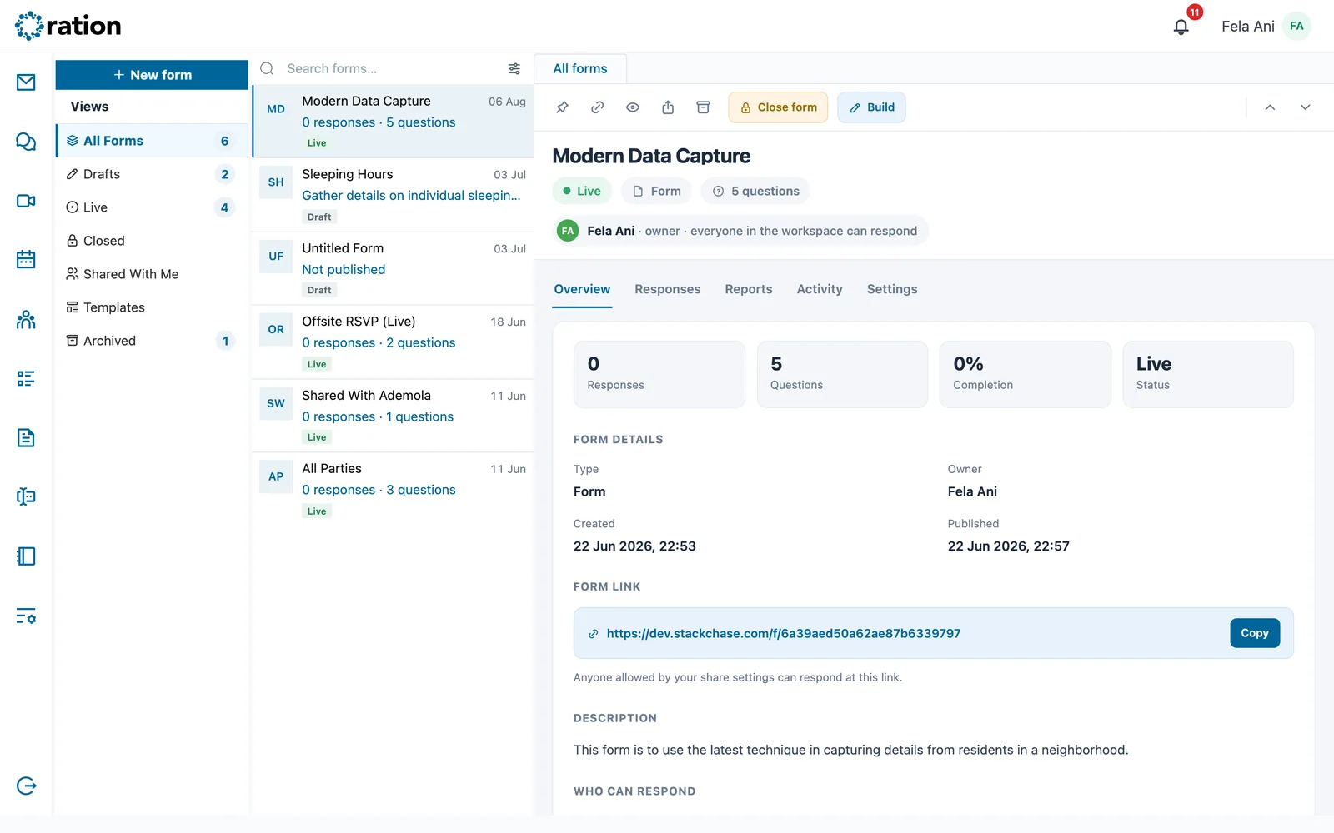1334x833 pixels.
Task: Share the form using share icon
Action: coord(668,107)
